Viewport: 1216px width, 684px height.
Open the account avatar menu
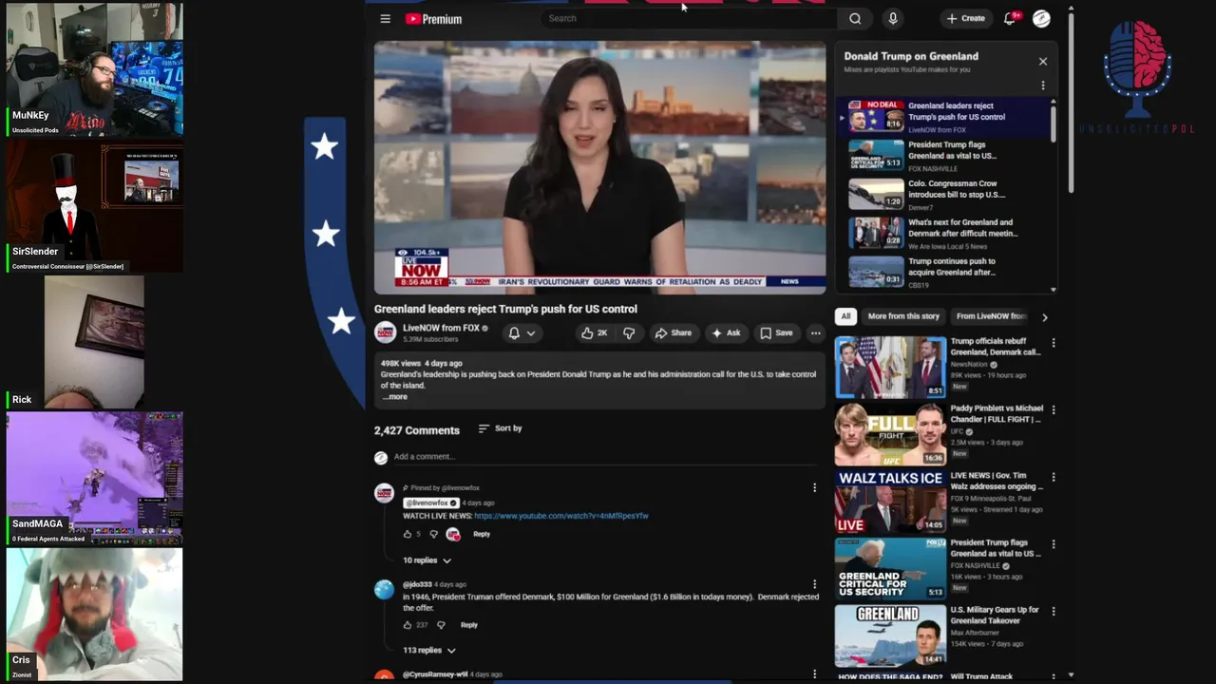(1041, 18)
